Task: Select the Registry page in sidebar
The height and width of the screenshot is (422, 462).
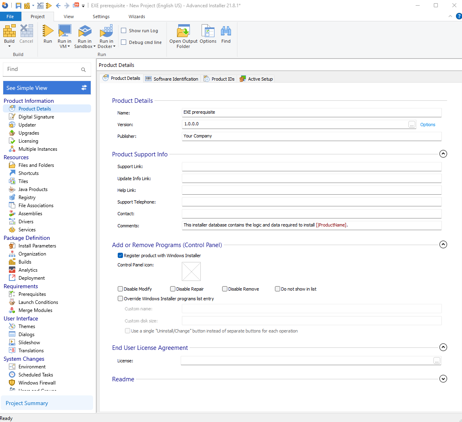Action: tap(27, 197)
